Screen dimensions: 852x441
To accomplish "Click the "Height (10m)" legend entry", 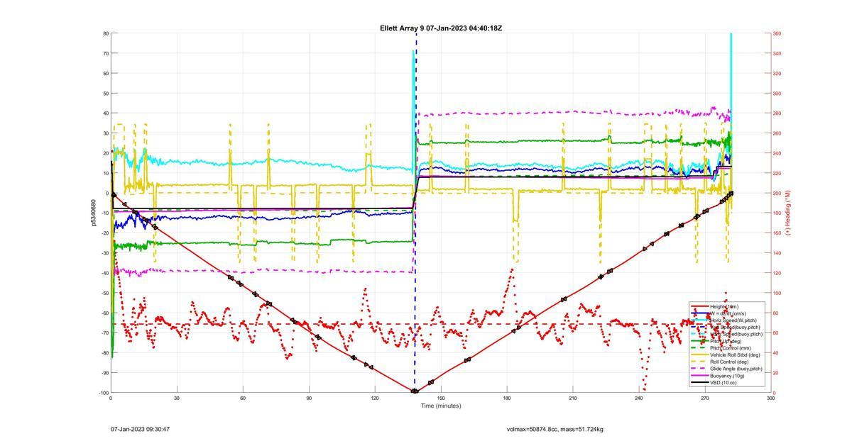I will (x=724, y=306).
